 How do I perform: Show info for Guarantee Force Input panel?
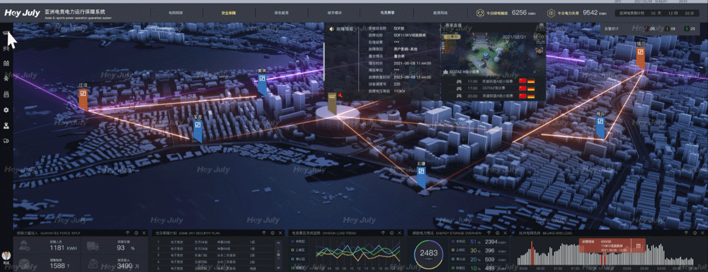point(135,233)
